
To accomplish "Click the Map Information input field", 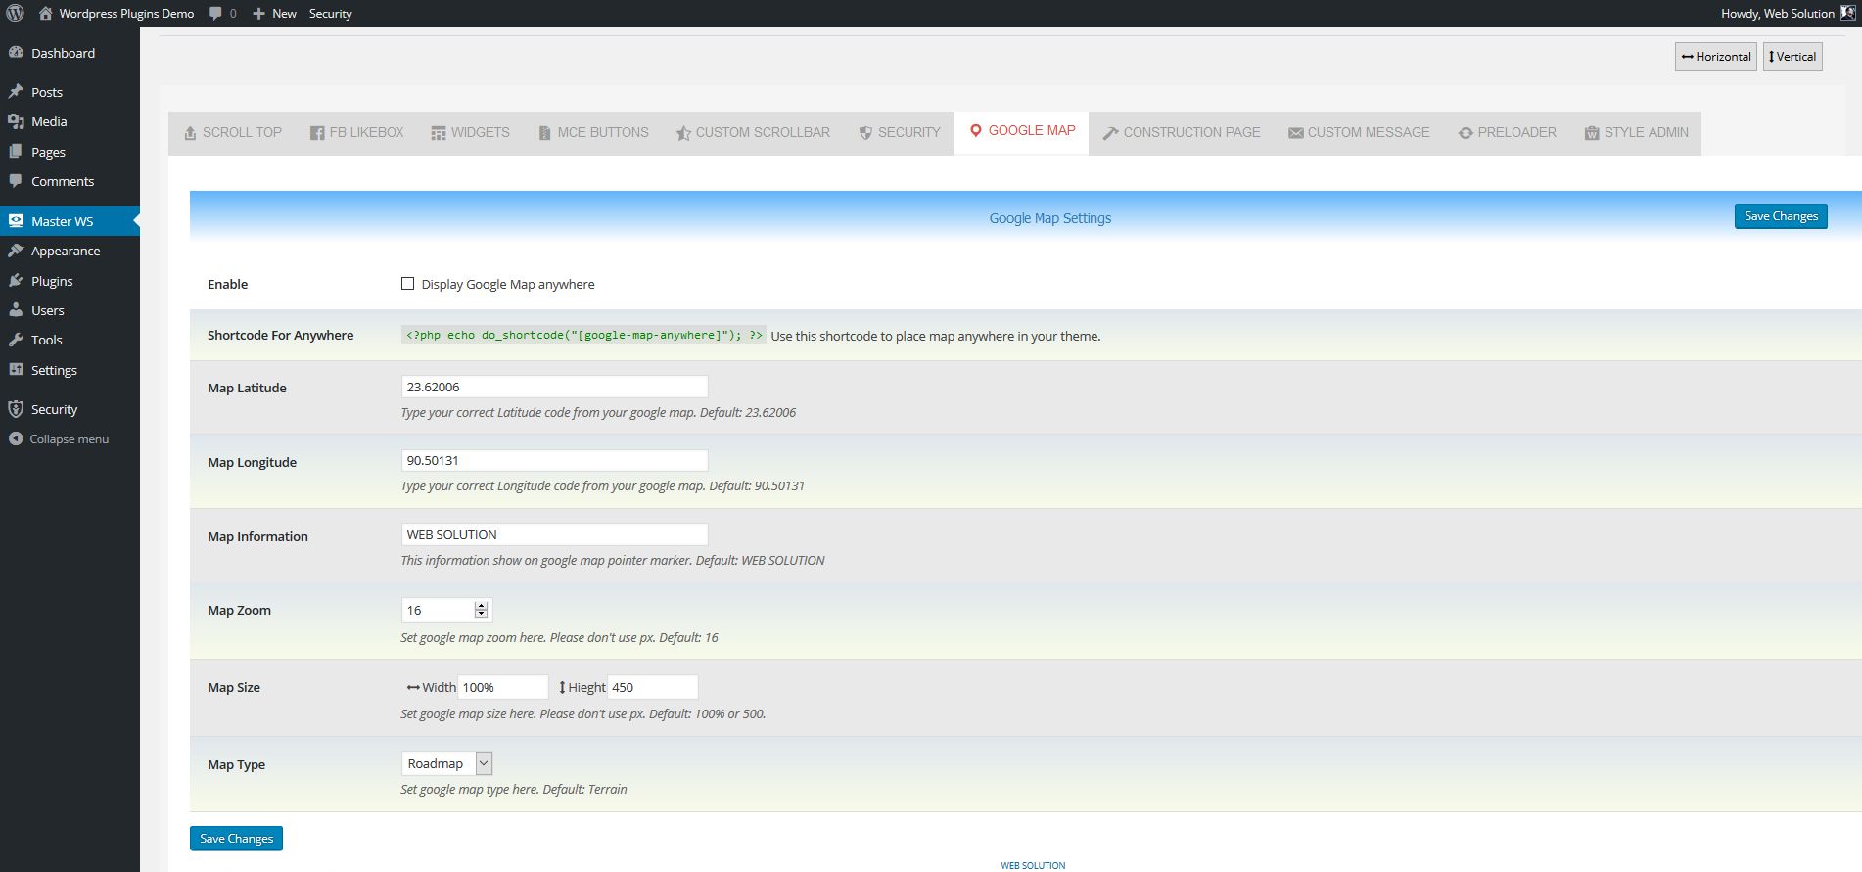I will point(554,534).
